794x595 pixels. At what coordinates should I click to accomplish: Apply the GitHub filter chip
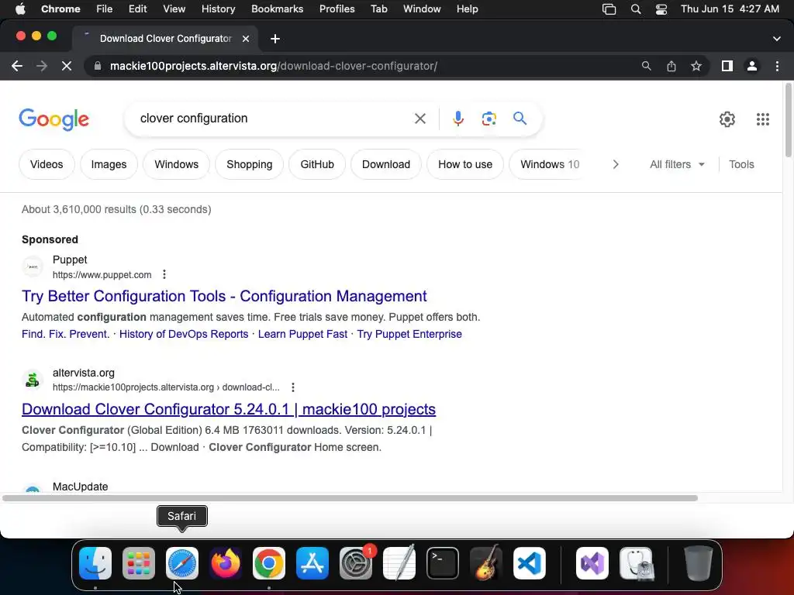coord(317,164)
